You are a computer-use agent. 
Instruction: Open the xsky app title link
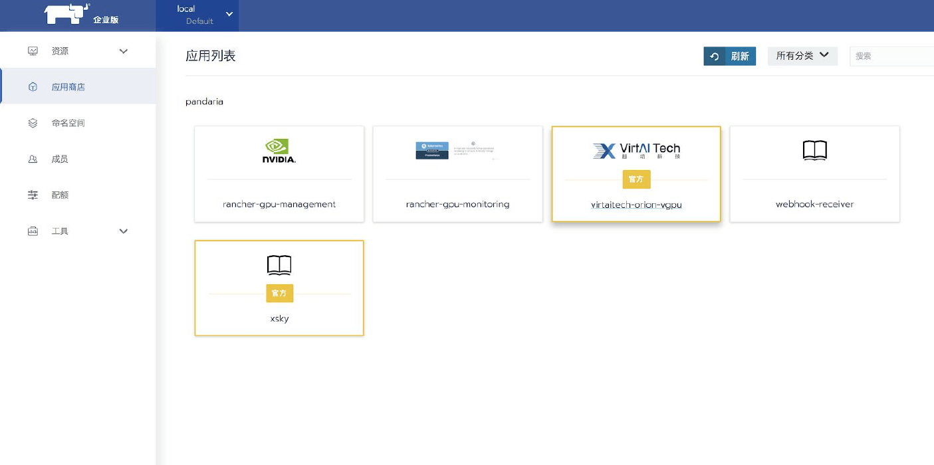pos(279,318)
